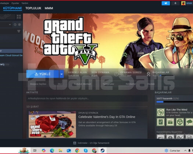Select the Steam Cloud Güncel game row
Screen dimensions: 193x154
point(11,55)
